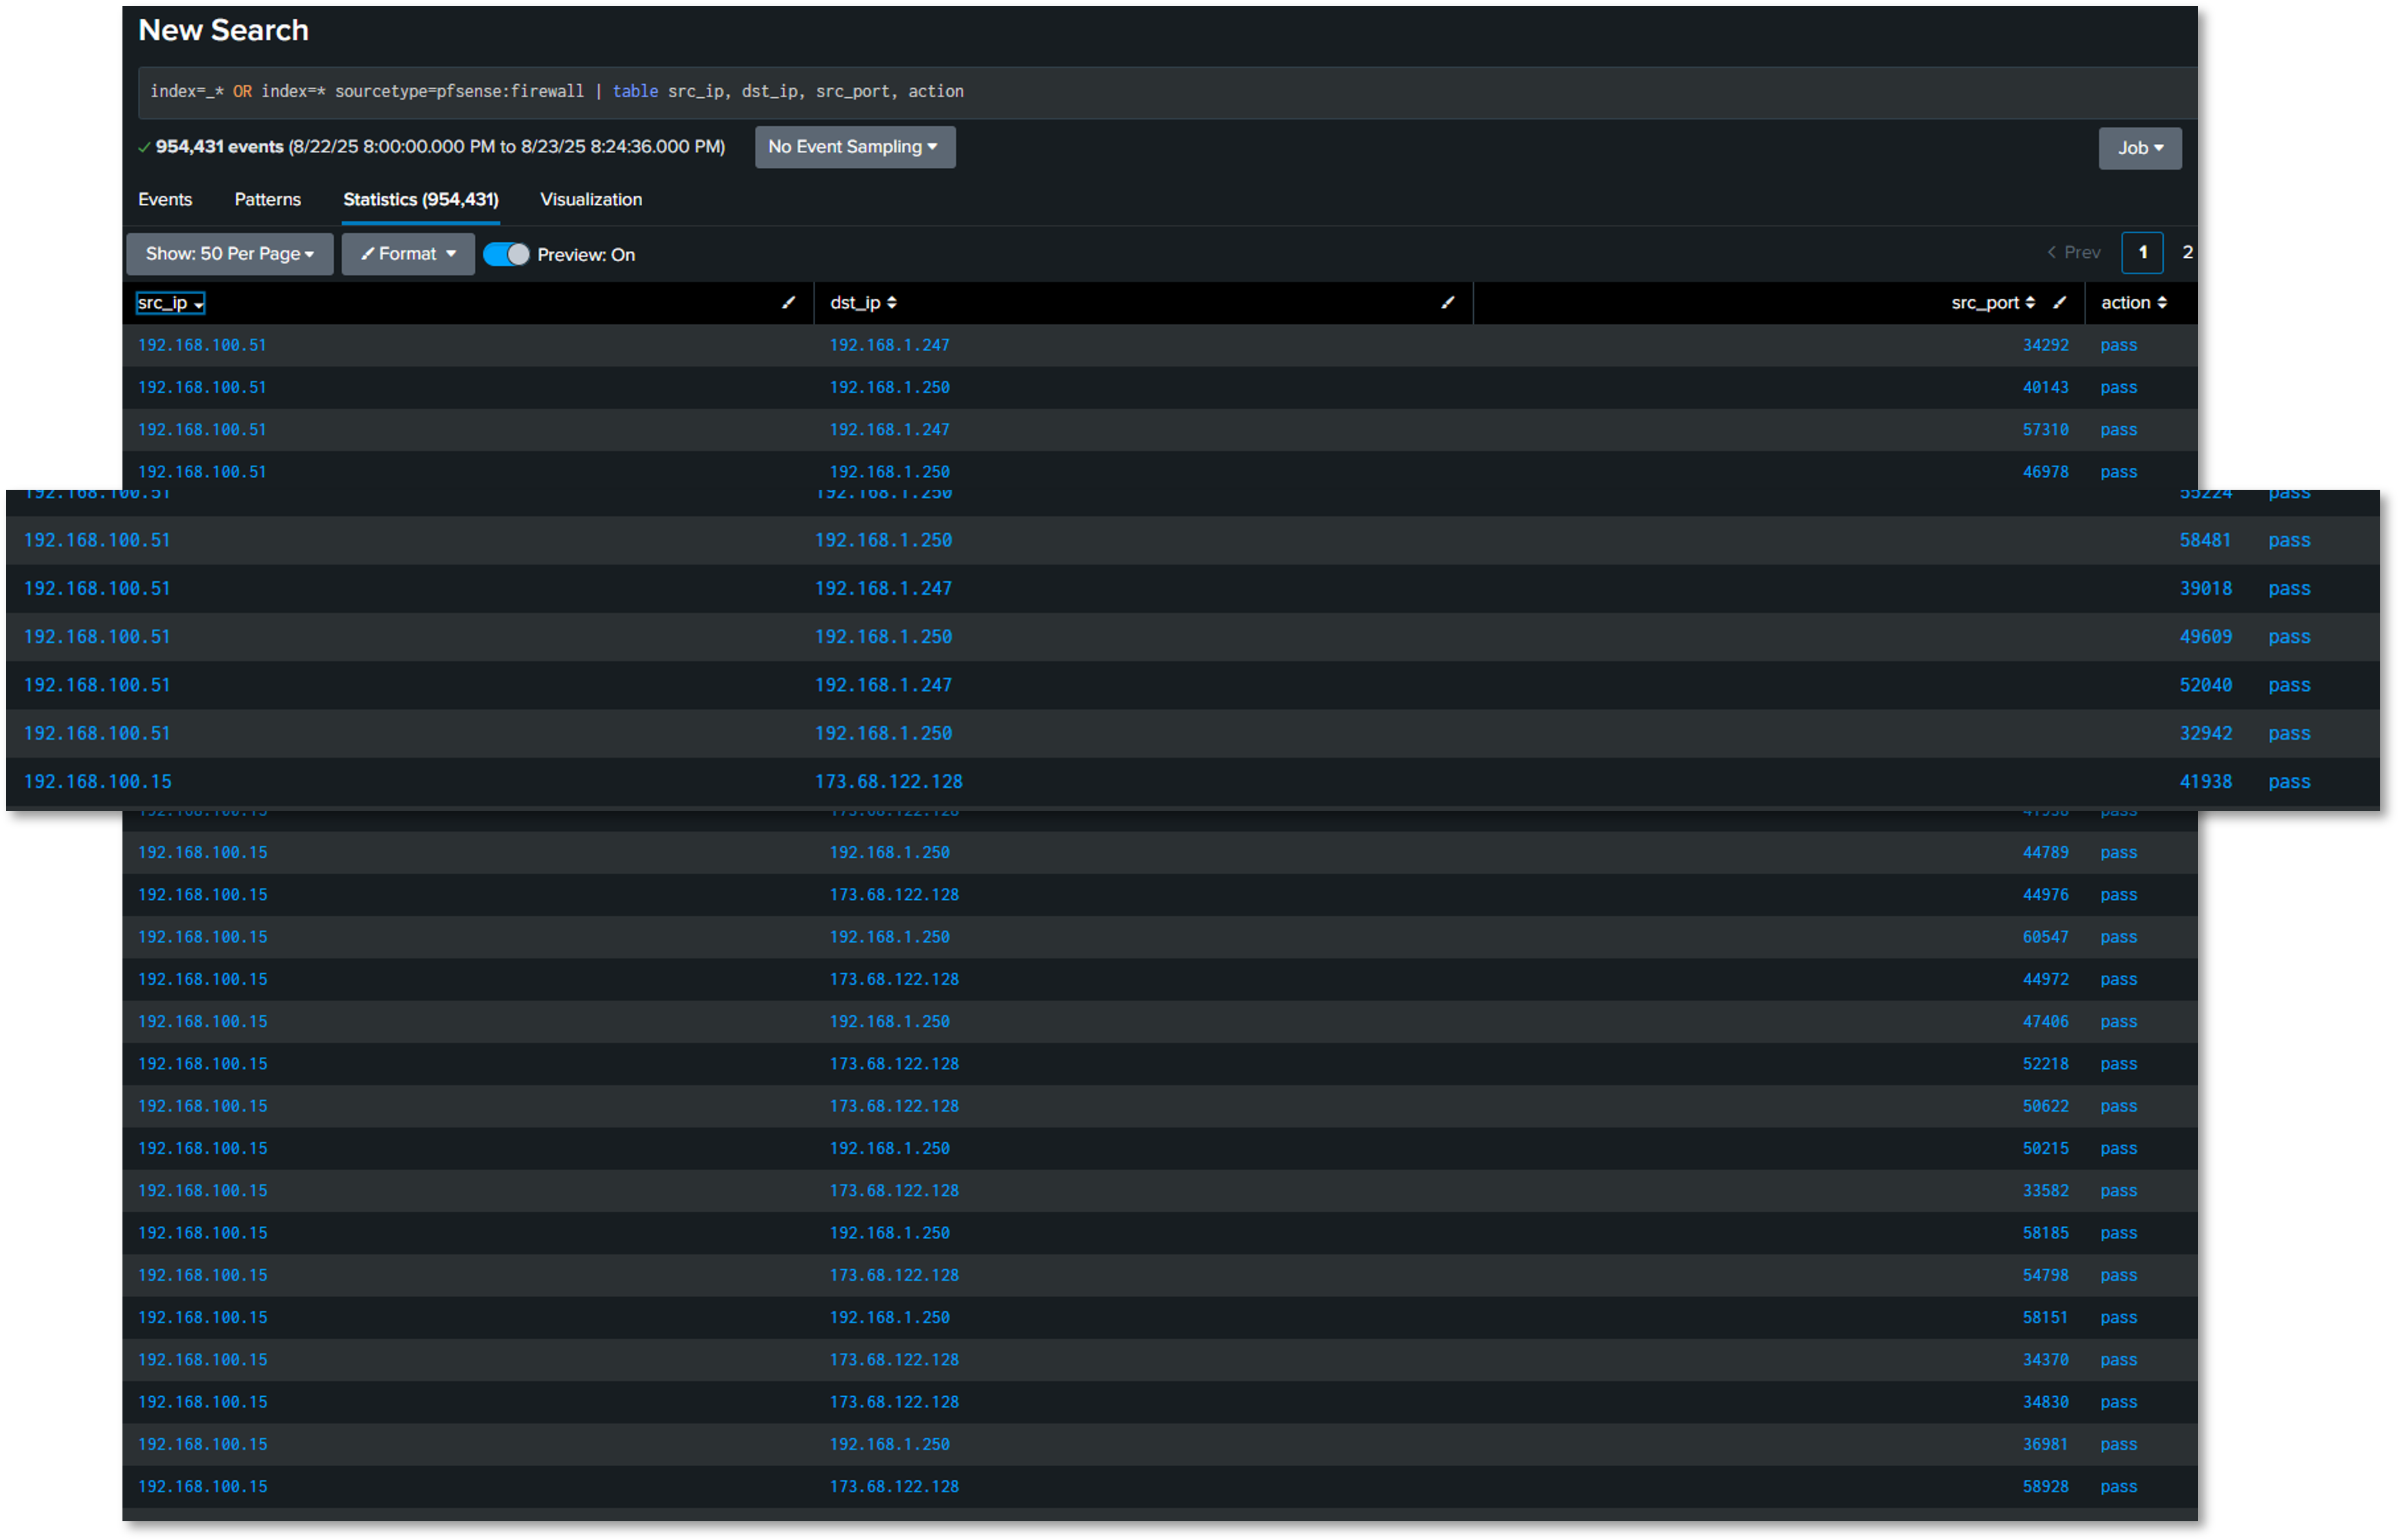The image size is (2399, 1540).
Task: Open the src_ip column header dropdown arrow
Action: coord(197,304)
